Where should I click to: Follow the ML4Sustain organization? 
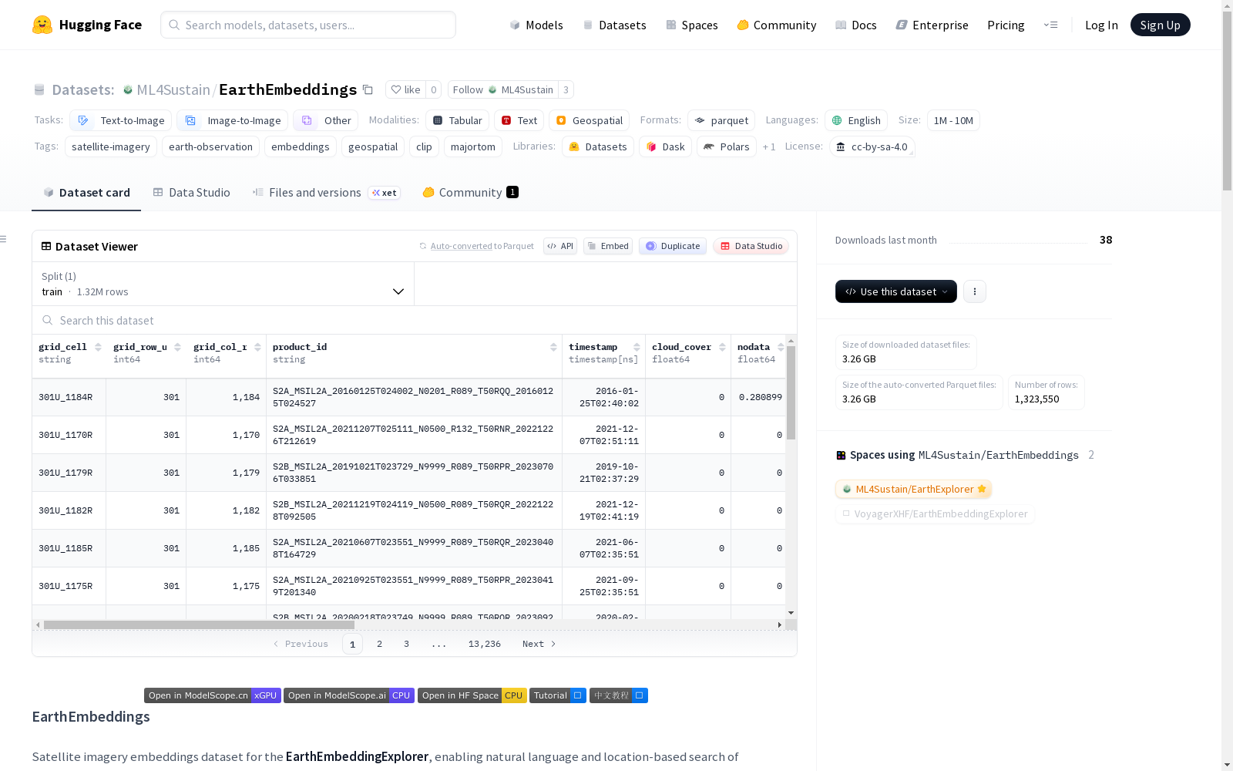(x=502, y=89)
